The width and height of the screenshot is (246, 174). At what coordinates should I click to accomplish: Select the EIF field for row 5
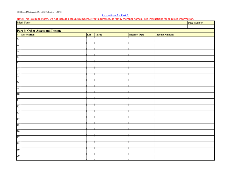click(90, 64)
